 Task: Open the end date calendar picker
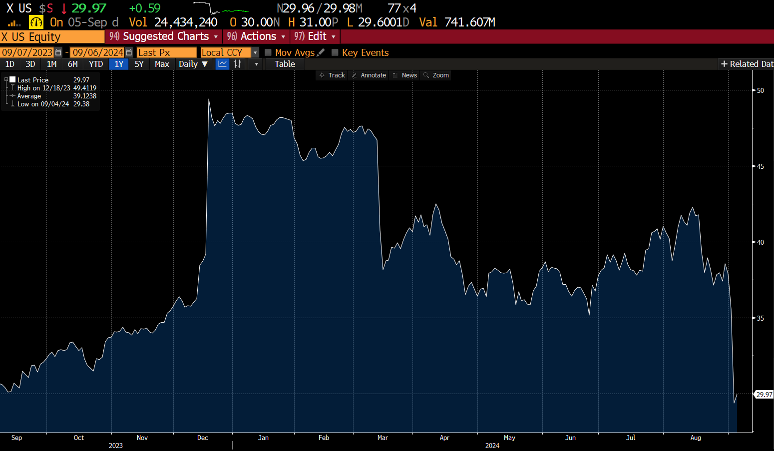pos(129,52)
